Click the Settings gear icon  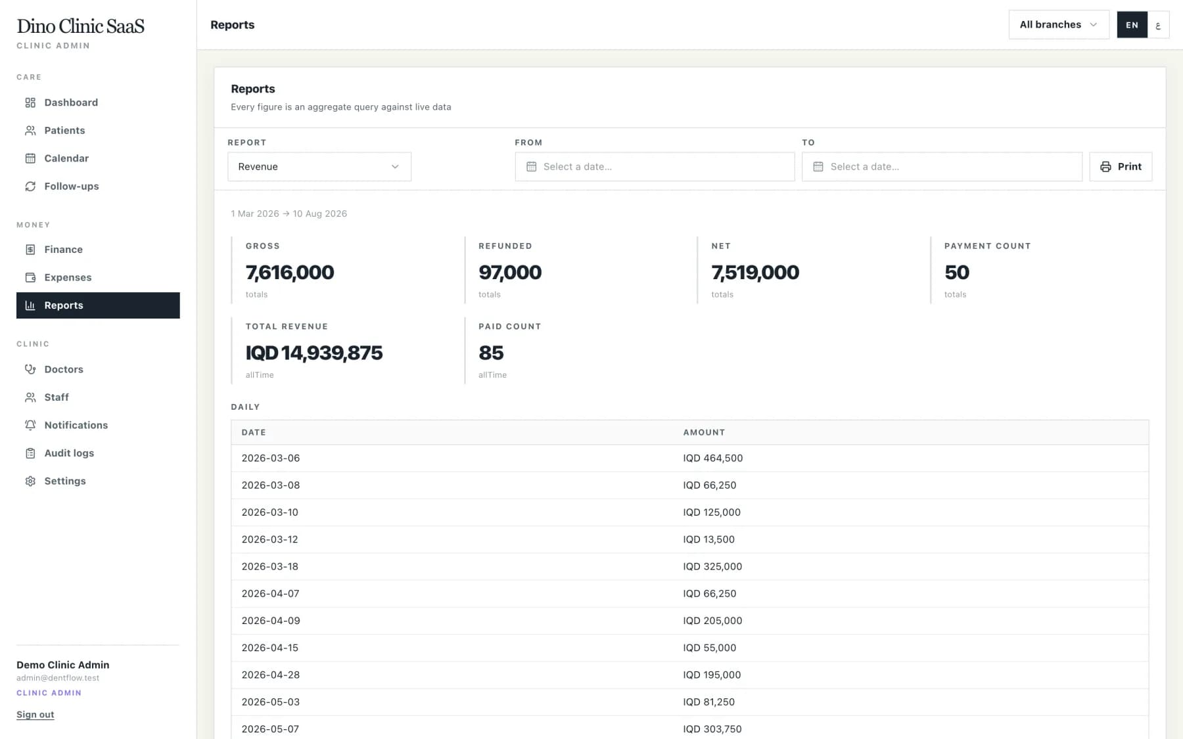pyautogui.click(x=30, y=481)
